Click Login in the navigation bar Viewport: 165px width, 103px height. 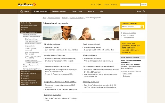pos(139,11)
